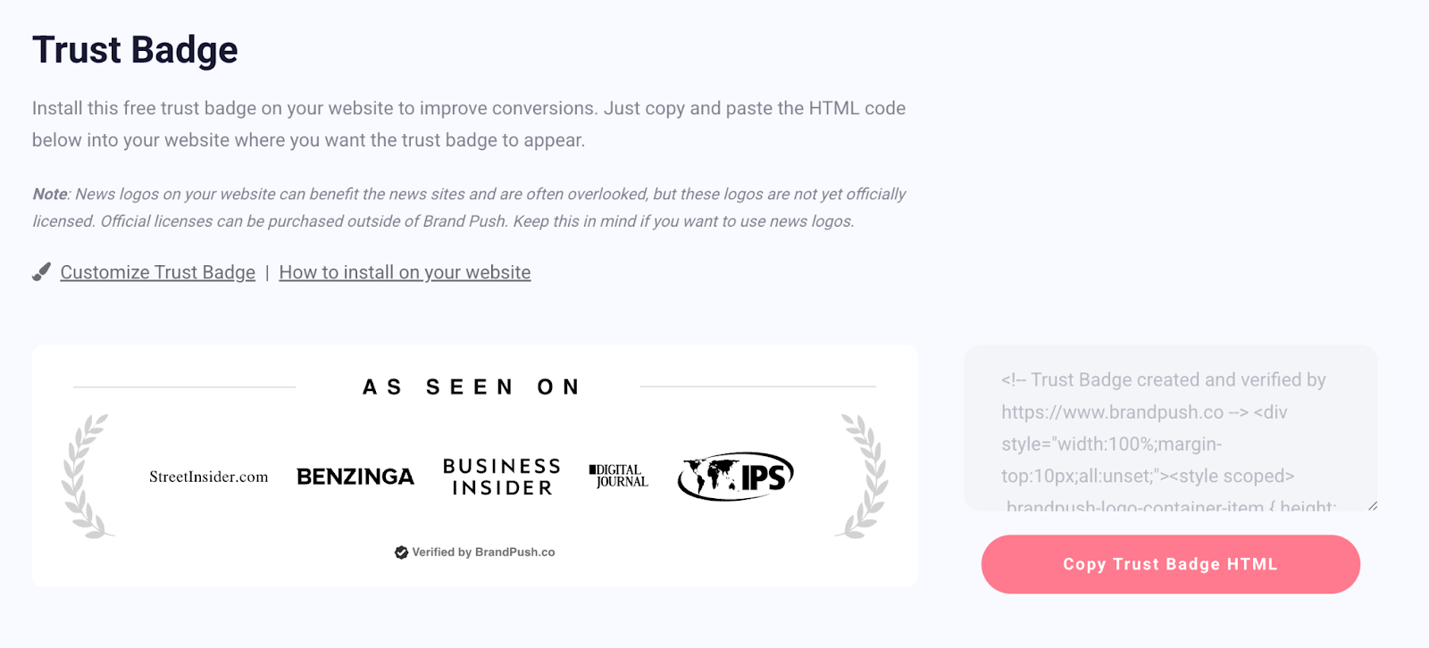Image resolution: width=1429 pixels, height=648 pixels.
Task: Open the Customize Trust Badge link
Action: [x=157, y=272]
